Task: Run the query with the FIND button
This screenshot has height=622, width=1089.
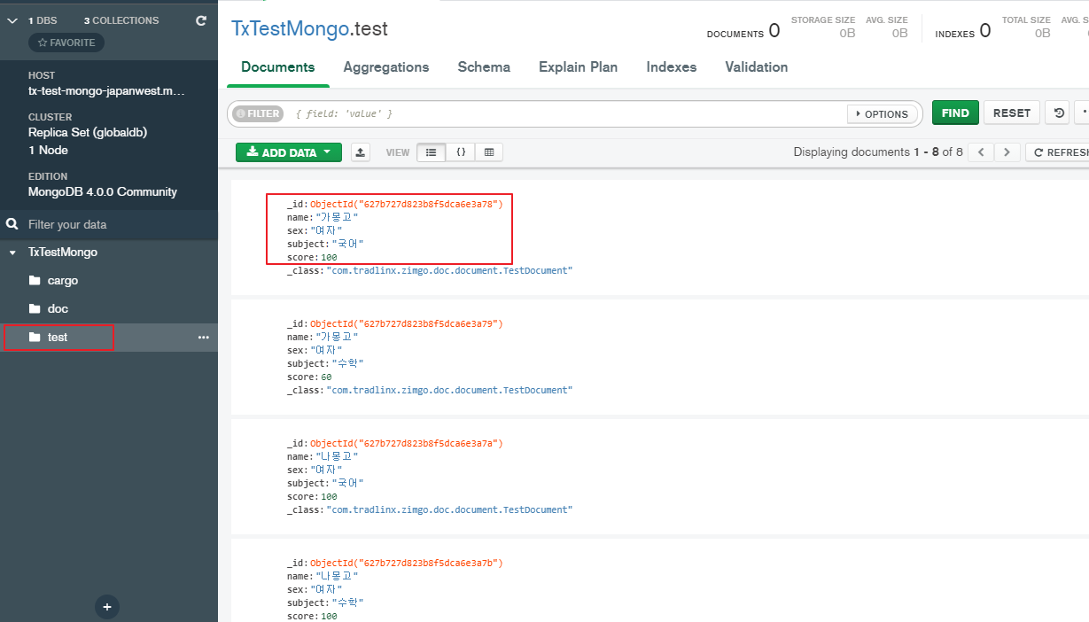Action: [x=955, y=113]
